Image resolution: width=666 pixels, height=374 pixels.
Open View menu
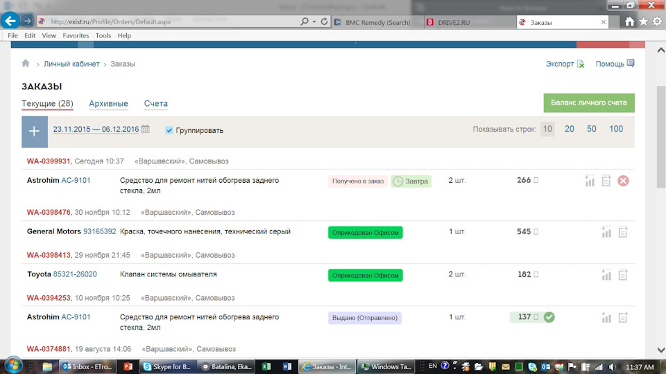click(49, 35)
